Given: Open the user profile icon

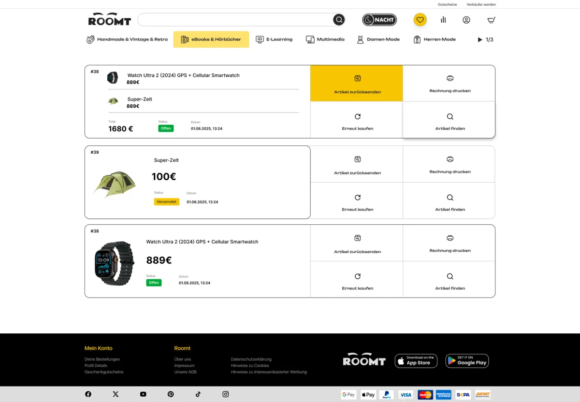Looking at the screenshot, I should click(x=466, y=20).
